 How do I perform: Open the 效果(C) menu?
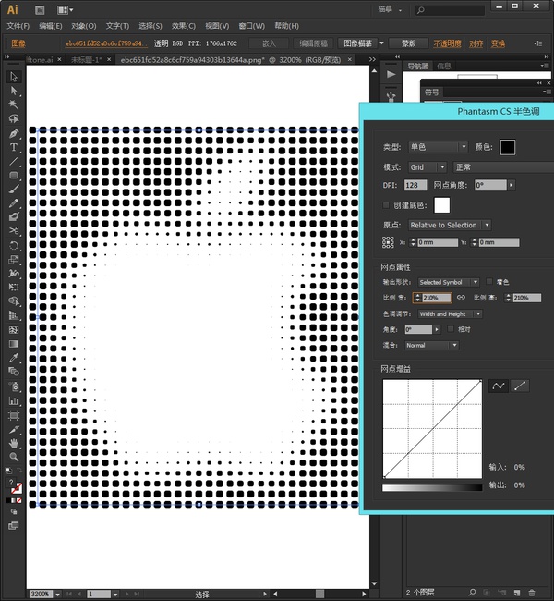[x=184, y=26]
